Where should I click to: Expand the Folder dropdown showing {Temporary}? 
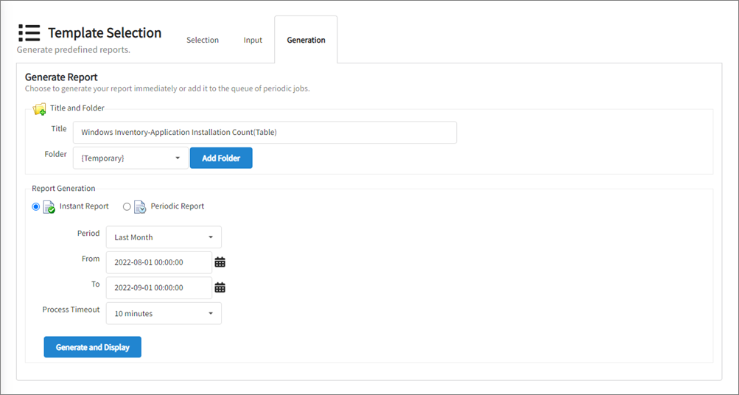[130, 158]
